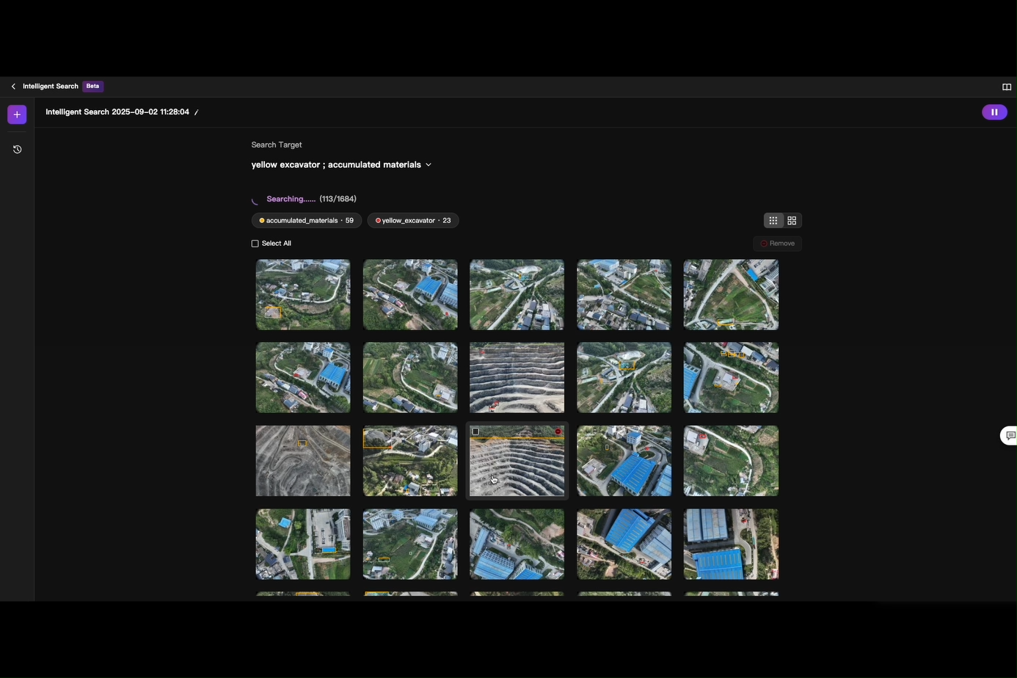
Task: Click the Intelligent Search title in header
Action: pyautogui.click(x=51, y=87)
